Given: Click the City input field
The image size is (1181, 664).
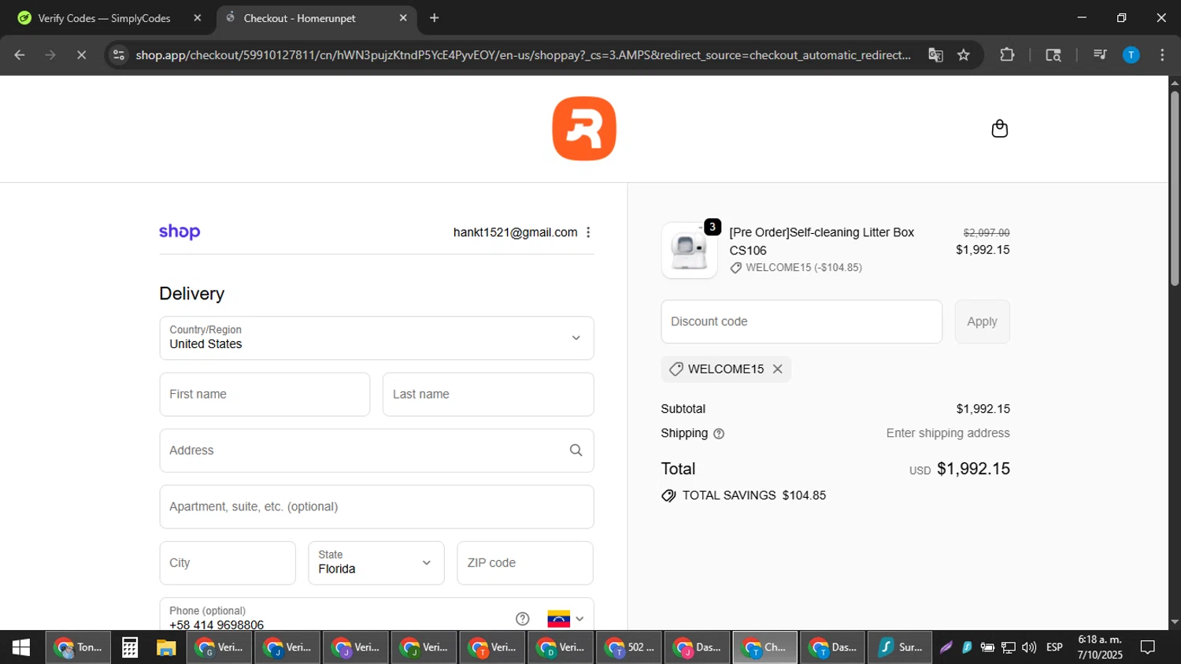Looking at the screenshot, I should point(228,563).
